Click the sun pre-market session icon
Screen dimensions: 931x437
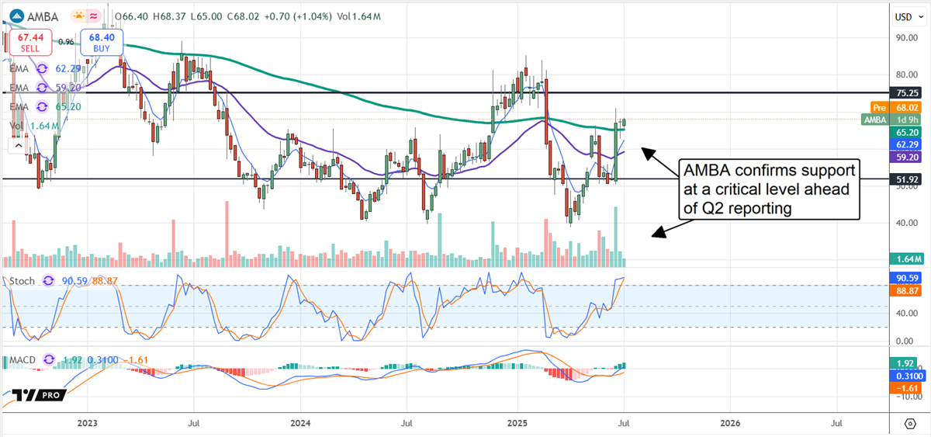78,16
